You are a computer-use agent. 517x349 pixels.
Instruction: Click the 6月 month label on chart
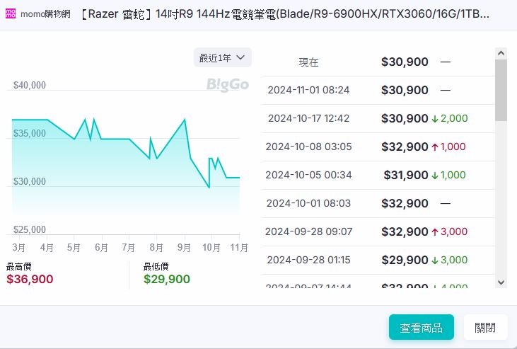click(x=101, y=247)
